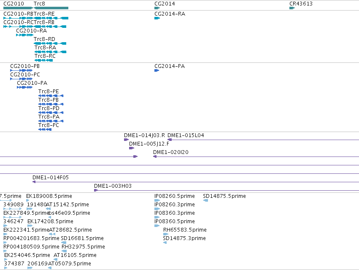Click the CG2014 gene glyph

[157, 8]
